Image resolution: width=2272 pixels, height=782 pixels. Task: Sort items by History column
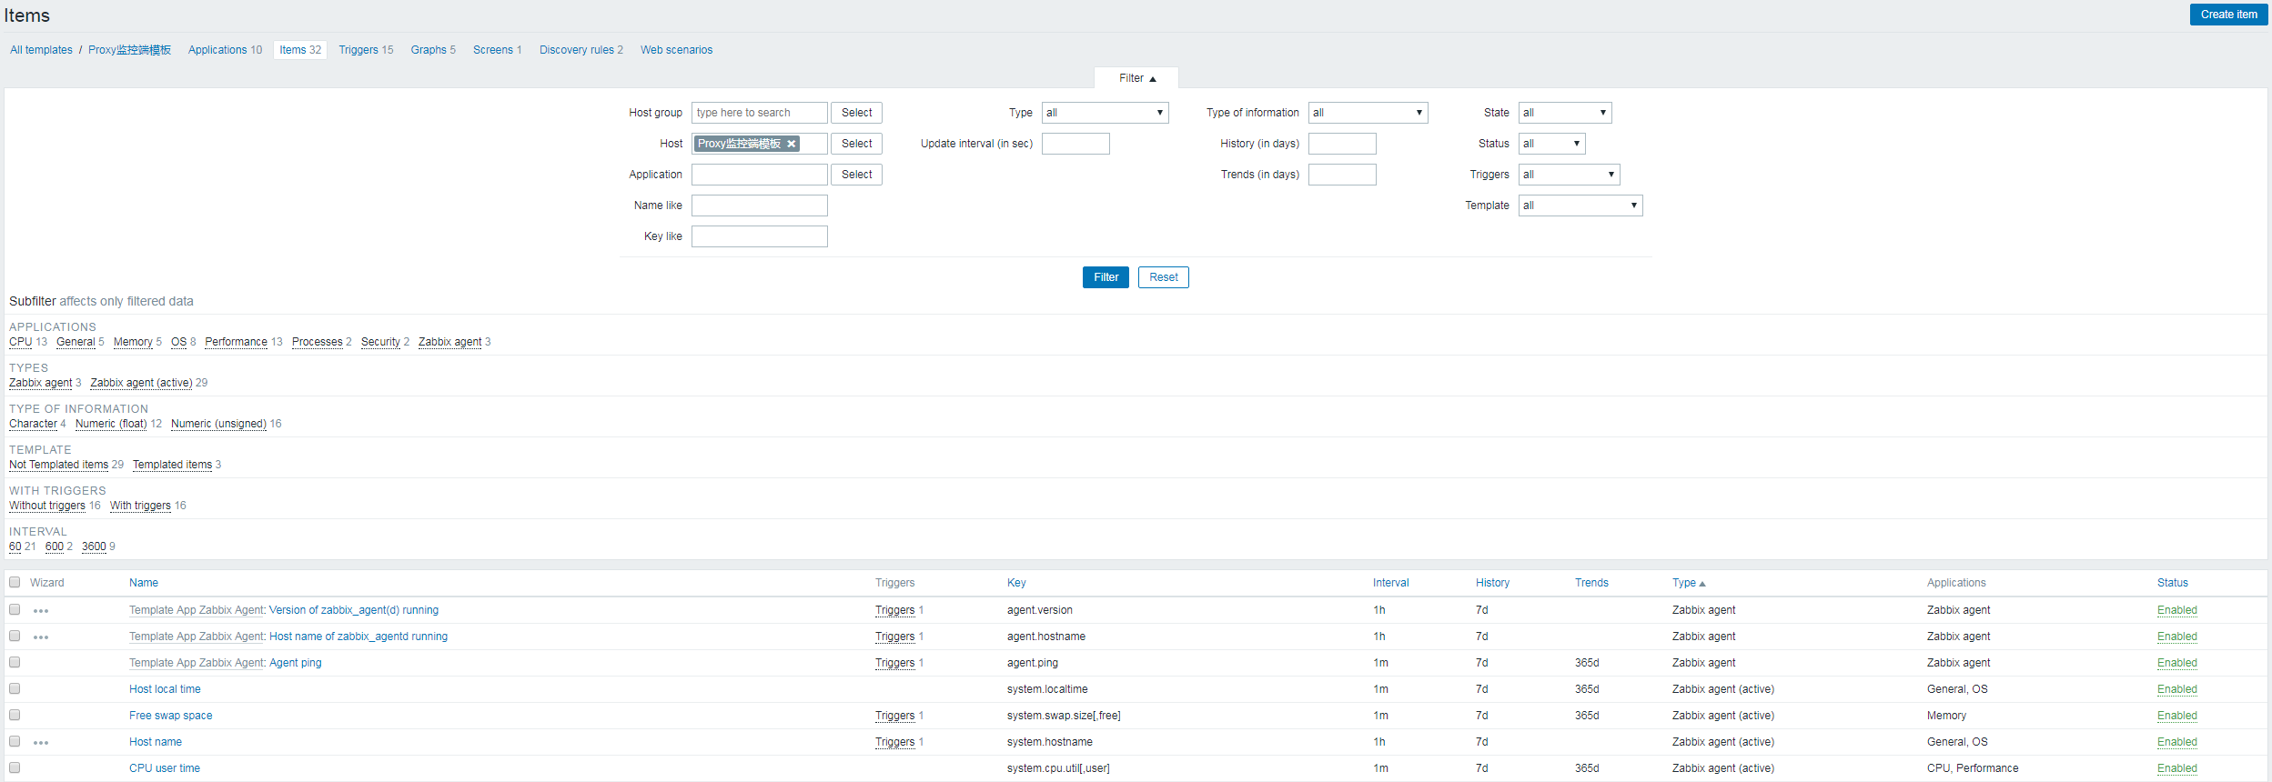(x=1492, y=583)
